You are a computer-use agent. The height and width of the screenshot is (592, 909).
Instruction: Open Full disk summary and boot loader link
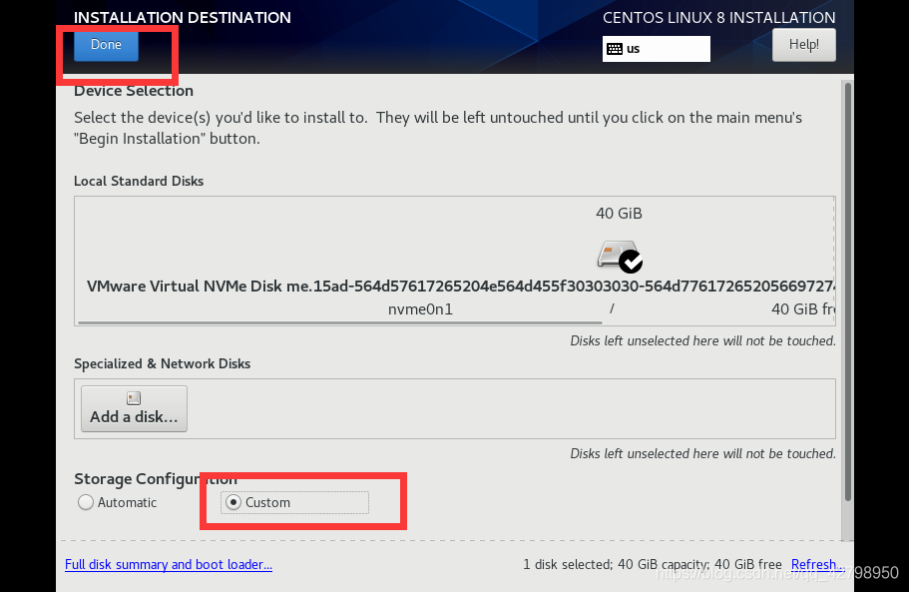click(169, 564)
